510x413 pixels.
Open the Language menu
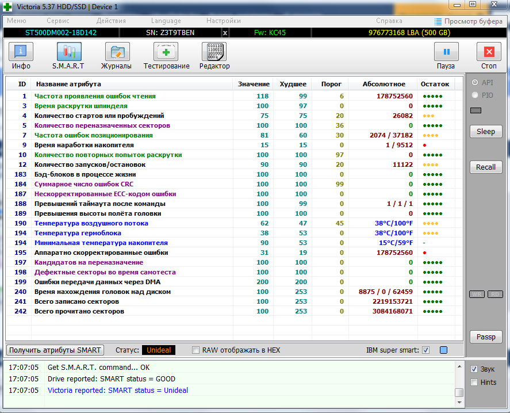point(166,21)
